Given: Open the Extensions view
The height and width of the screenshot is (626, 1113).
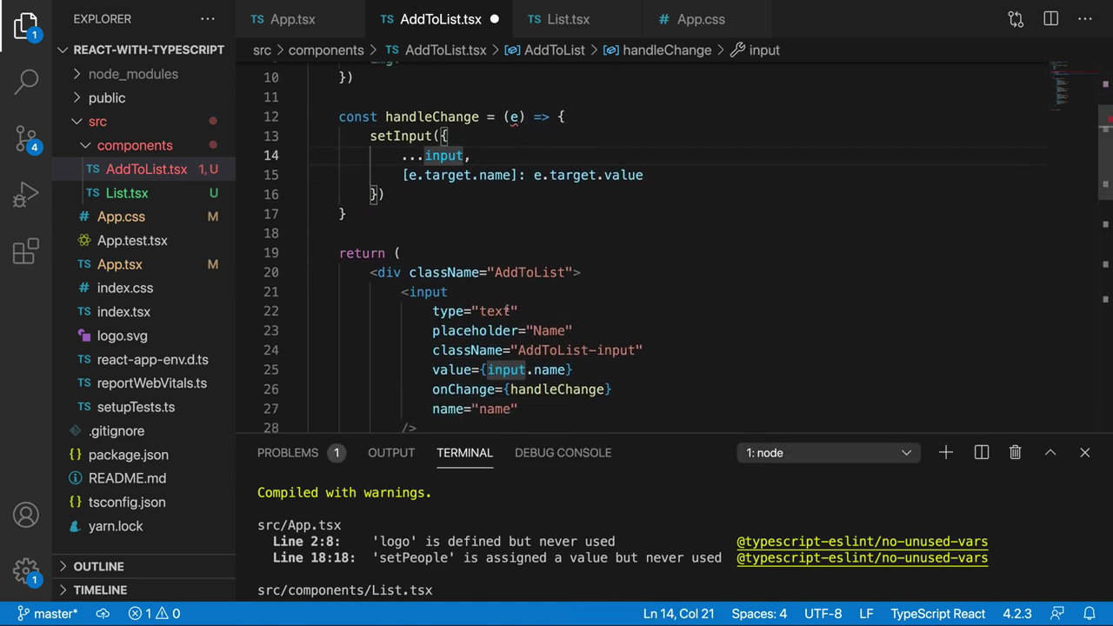Looking at the screenshot, I should click(x=26, y=251).
